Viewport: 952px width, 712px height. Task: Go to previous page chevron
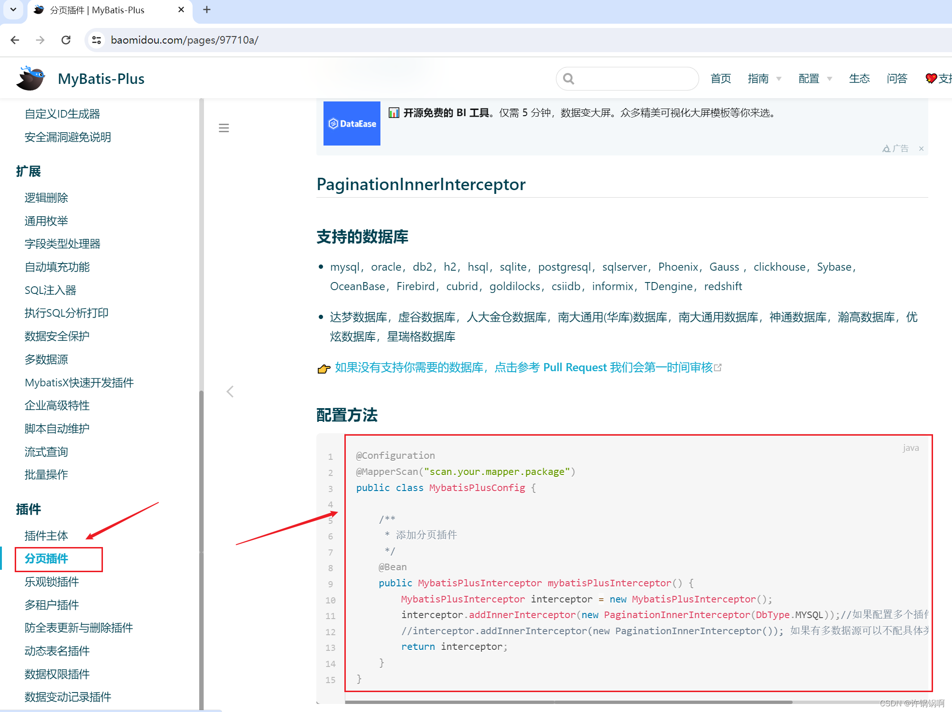click(230, 392)
